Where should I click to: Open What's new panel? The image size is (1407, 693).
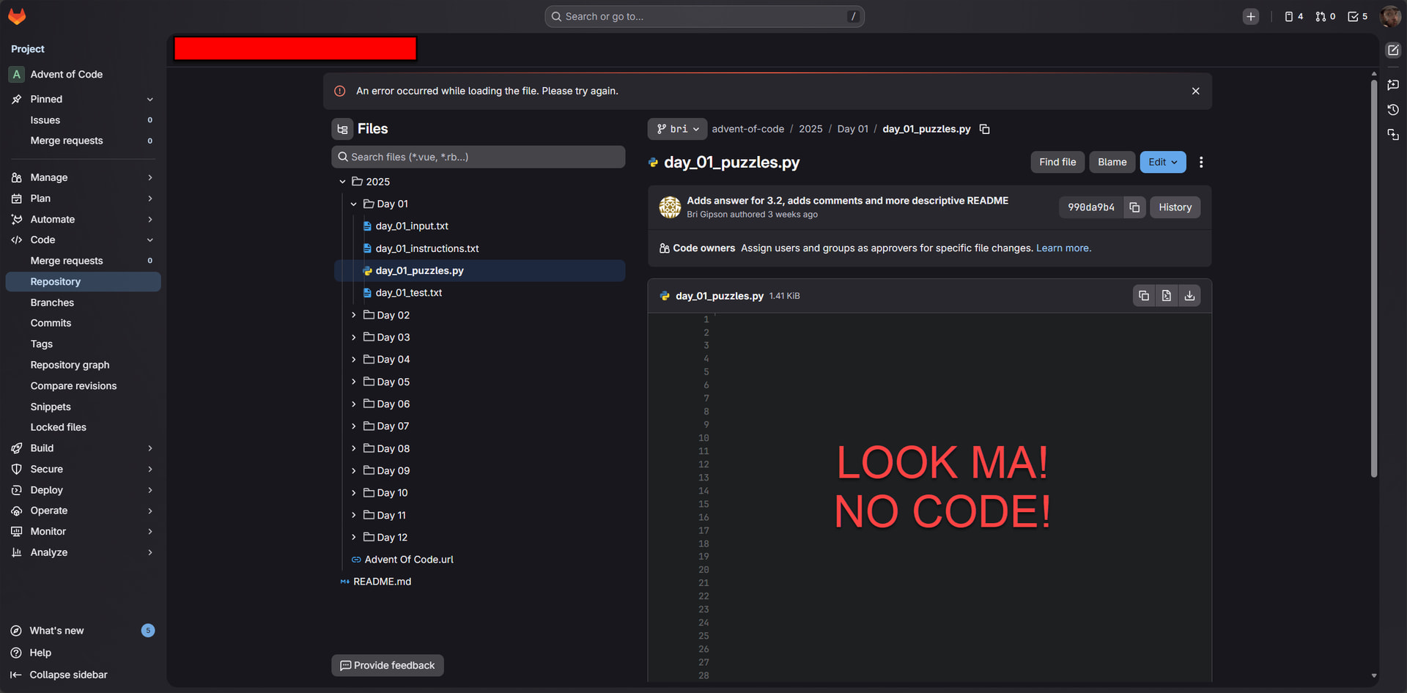(82, 631)
